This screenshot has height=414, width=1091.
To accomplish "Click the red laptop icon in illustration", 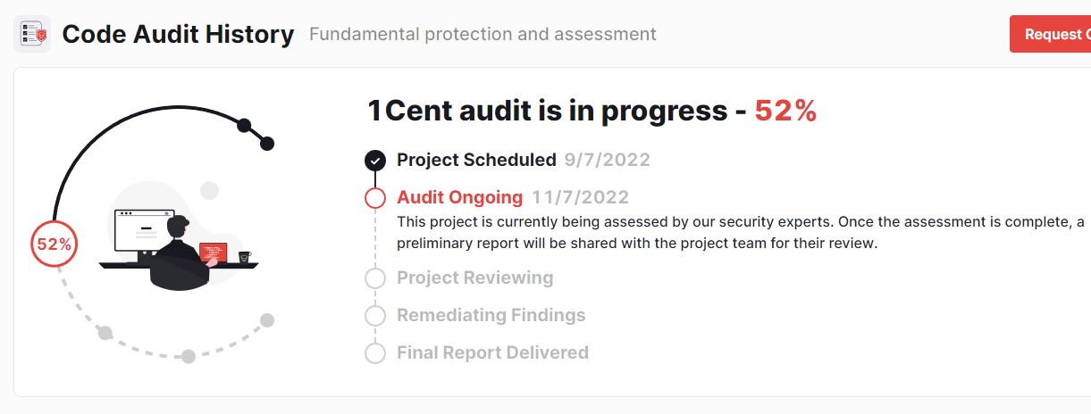I will click(x=213, y=253).
